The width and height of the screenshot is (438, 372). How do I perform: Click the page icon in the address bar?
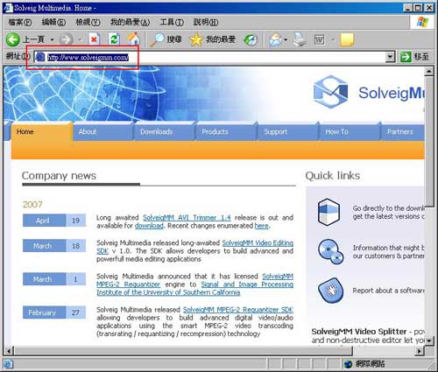(x=39, y=57)
